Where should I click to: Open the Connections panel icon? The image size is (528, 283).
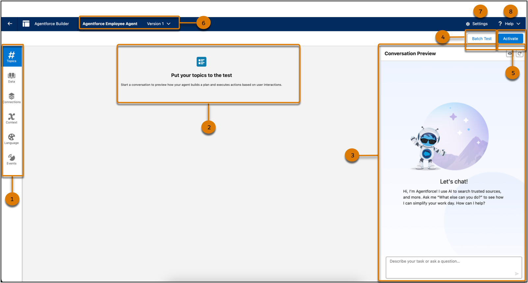pyautogui.click(x=12, y=96)
